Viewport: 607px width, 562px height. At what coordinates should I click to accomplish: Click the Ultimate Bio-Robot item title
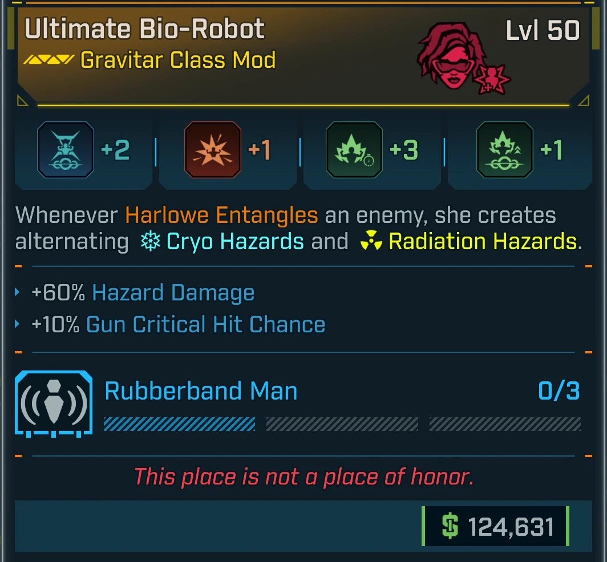(144, 29)
